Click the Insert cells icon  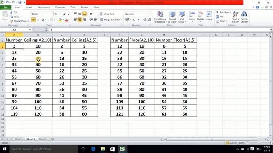192,14
